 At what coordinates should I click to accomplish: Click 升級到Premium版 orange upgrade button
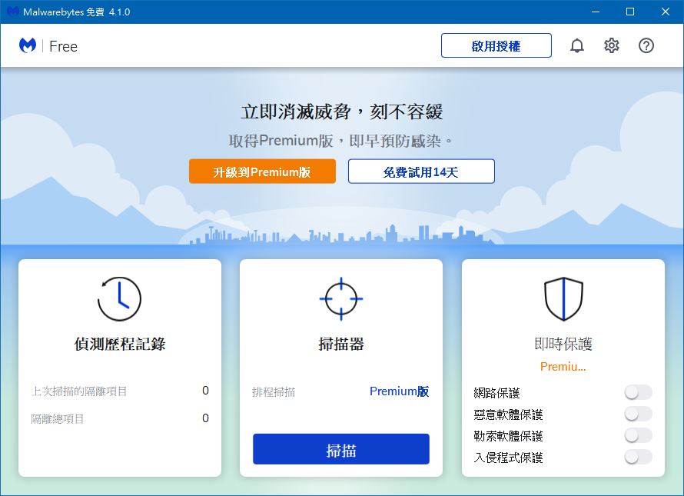[262, 171]
